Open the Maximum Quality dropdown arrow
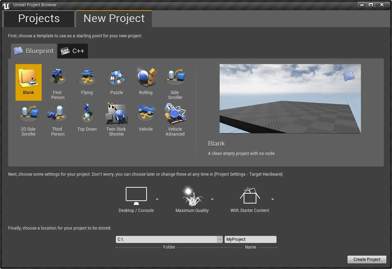392x269 pixels. click(x=212, y=199)
